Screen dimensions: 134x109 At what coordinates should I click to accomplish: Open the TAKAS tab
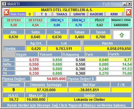(x=62, y=14)
